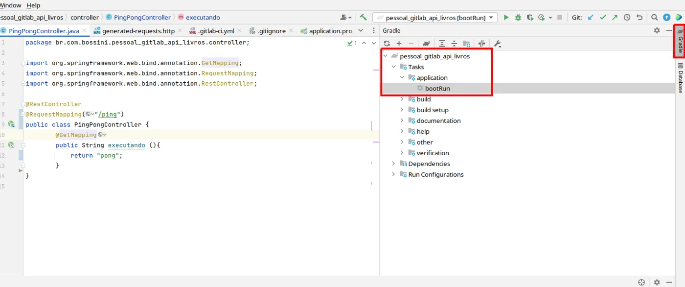Collapse the Tasks node
Viewport: 685px width, 287px height.
pos(394,67)
